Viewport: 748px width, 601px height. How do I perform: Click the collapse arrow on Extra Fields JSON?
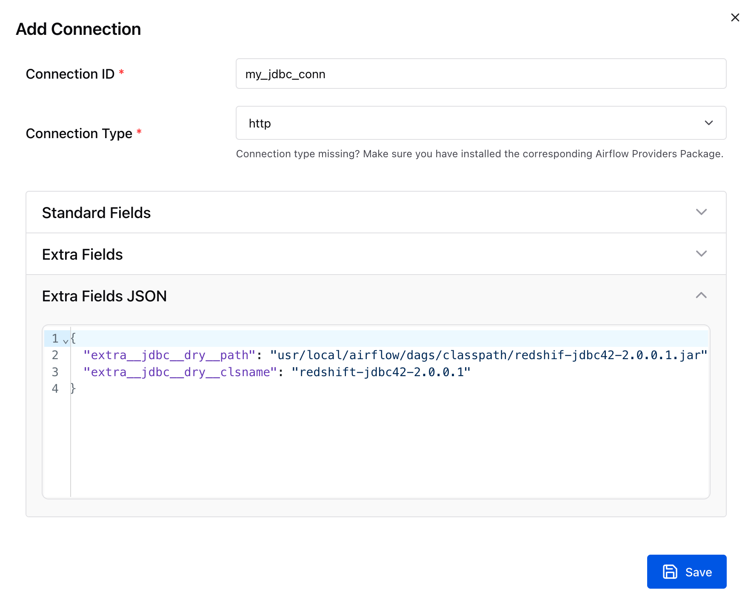pyautogui.click(x=701, y=295)
